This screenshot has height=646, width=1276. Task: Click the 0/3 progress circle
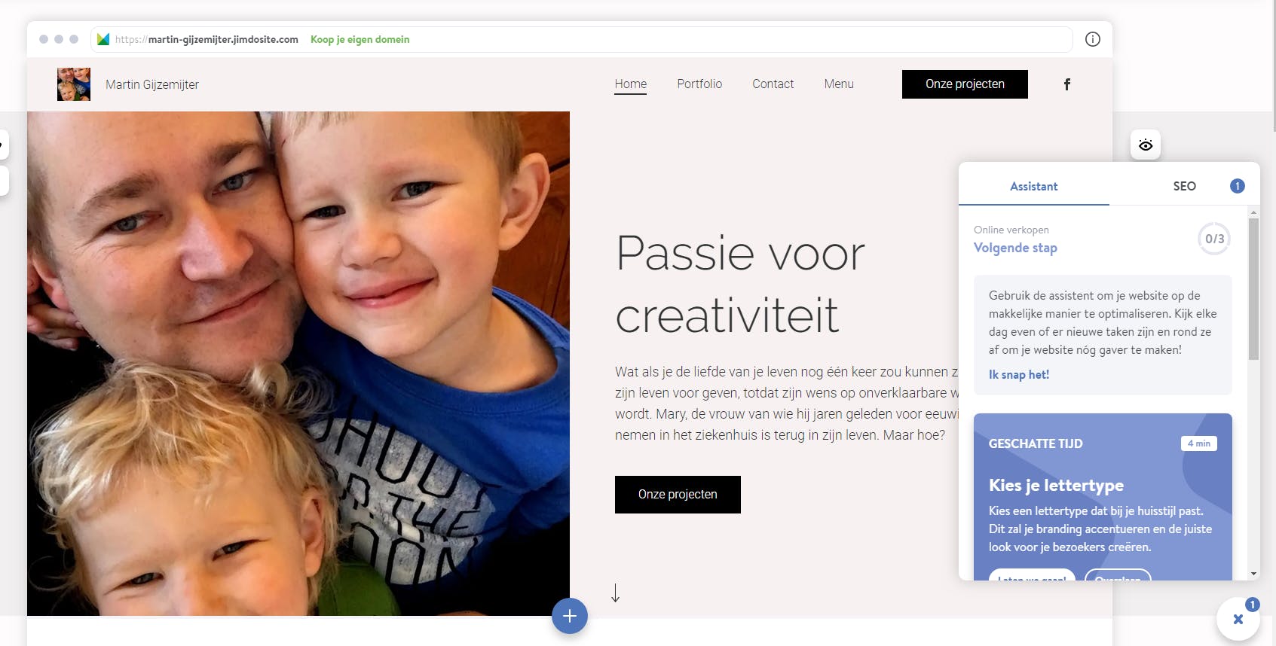pyautogui.click(x=1214, y=239)
